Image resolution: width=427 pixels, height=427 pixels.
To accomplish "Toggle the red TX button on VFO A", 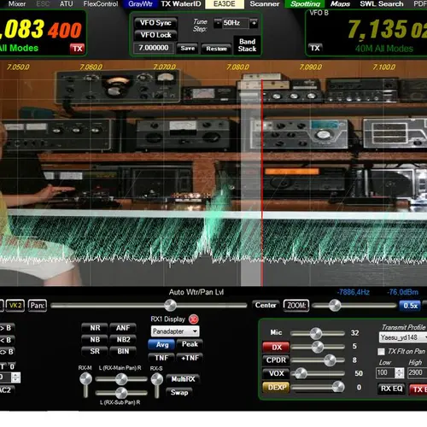I will click(x=78, y=49).
